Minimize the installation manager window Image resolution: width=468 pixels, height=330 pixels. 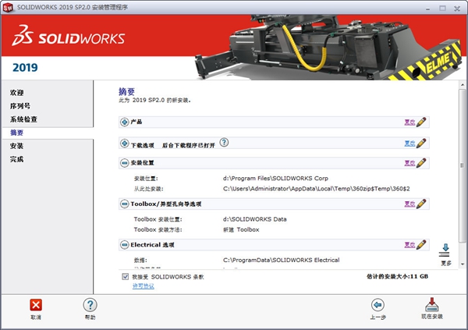[428, 9]
